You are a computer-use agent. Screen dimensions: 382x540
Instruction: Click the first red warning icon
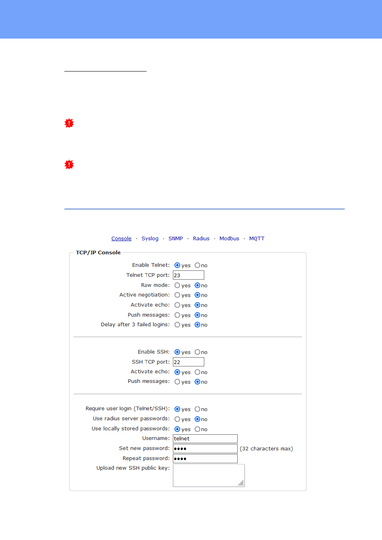tap(69, 123)
